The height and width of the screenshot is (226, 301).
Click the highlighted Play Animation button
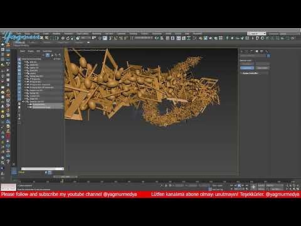click(240, 185)
